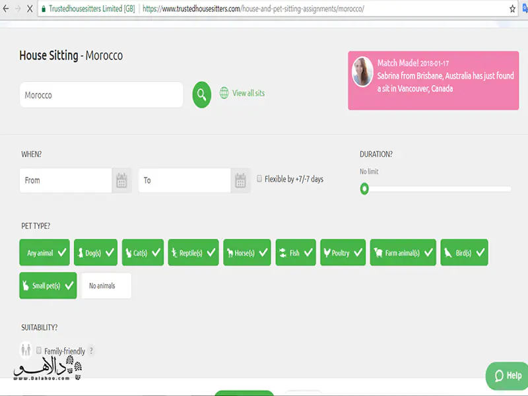Toggle the Horse(s) pet type filter
This screenshot has height=396, width=528.
pyautogui.click(x=247, y=253)
